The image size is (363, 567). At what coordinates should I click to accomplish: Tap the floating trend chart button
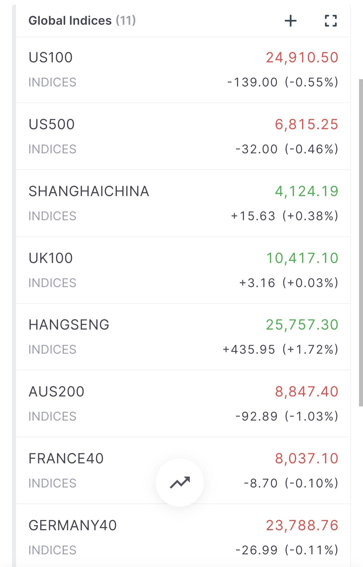180,482
